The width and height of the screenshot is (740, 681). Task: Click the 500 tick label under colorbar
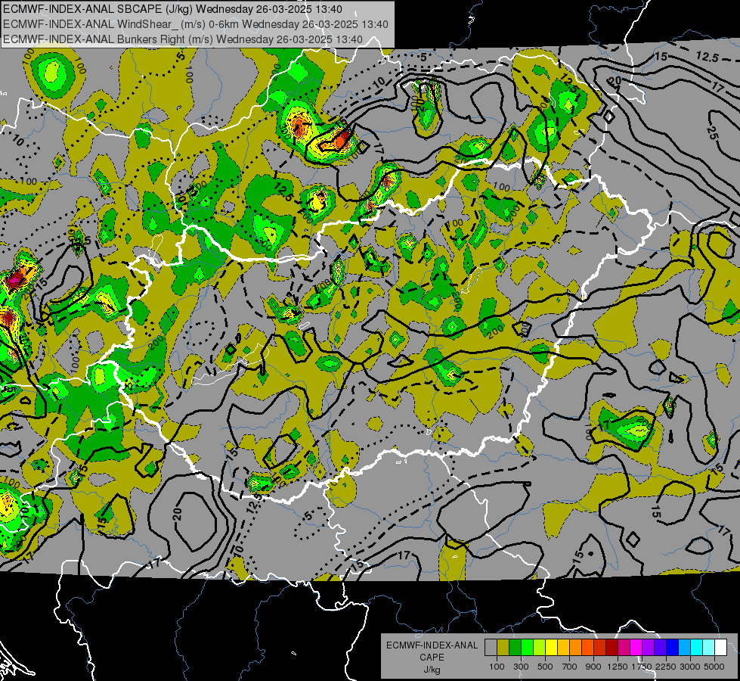click(x=545, y=667)
